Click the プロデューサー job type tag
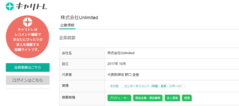 click(119, 98)
